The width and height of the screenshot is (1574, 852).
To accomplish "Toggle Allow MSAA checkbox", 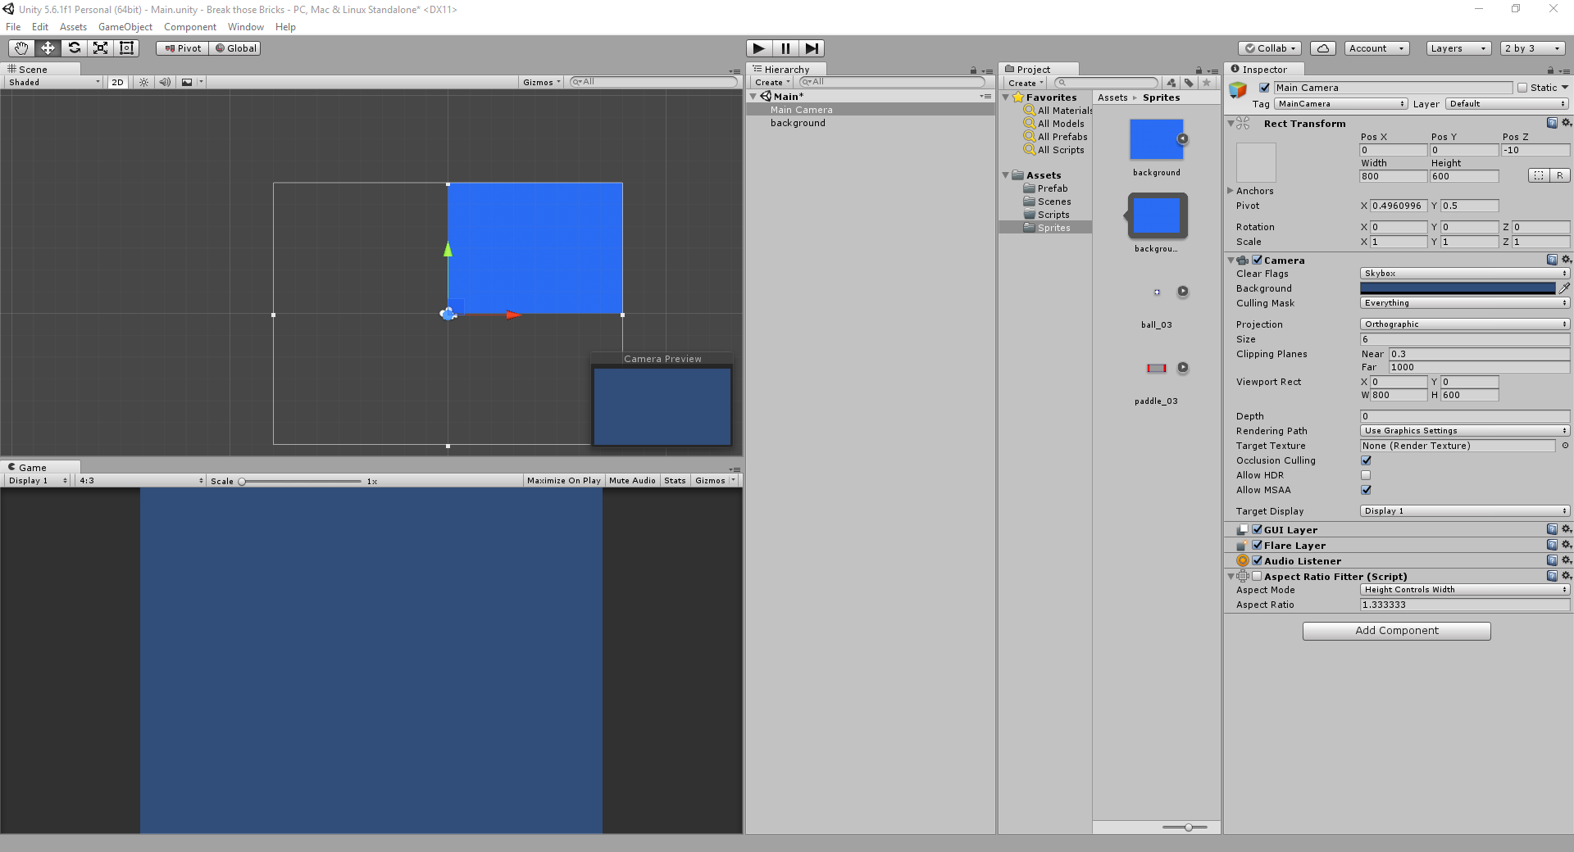I will pyautogui.click(x=1366, y=490).
